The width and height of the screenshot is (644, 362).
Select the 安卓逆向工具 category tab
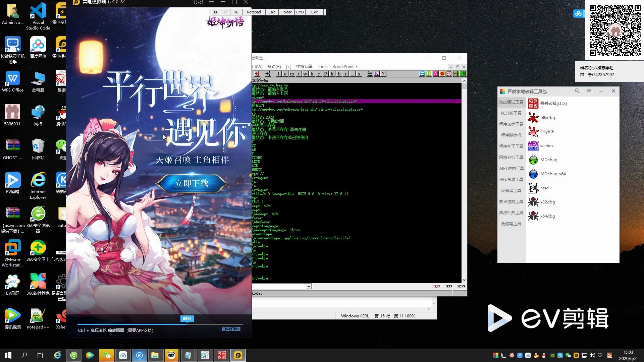pos(511,202)
